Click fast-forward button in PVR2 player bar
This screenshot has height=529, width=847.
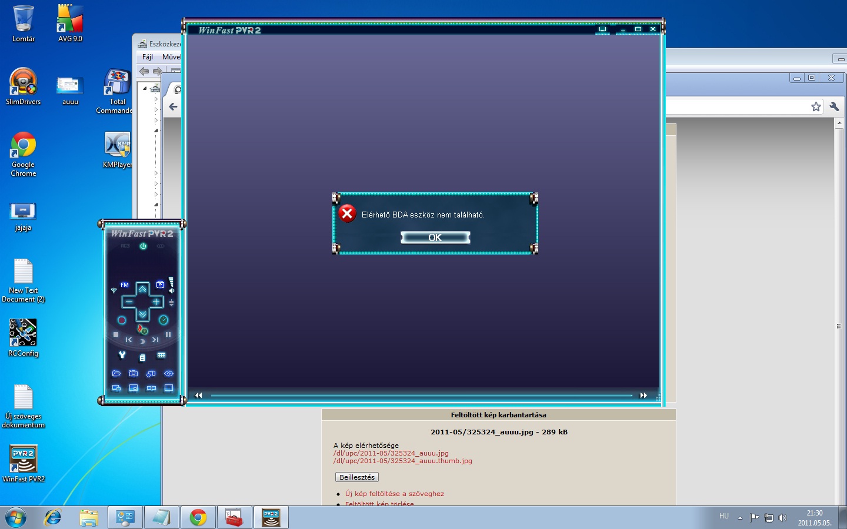click(643, 395)
